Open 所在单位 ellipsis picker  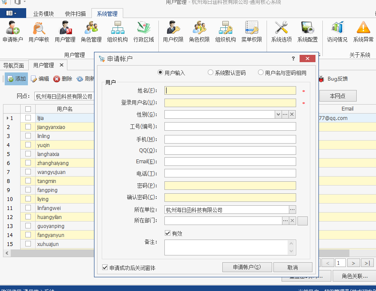click(x=292, y=210)
